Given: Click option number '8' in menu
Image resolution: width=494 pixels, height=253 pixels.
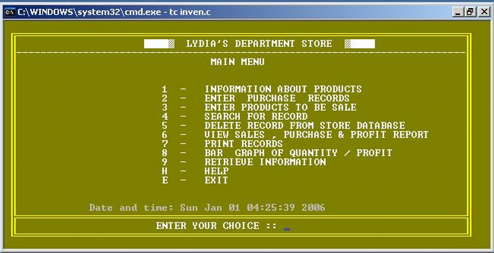Looking at the screenshot, I should point(165,153).
